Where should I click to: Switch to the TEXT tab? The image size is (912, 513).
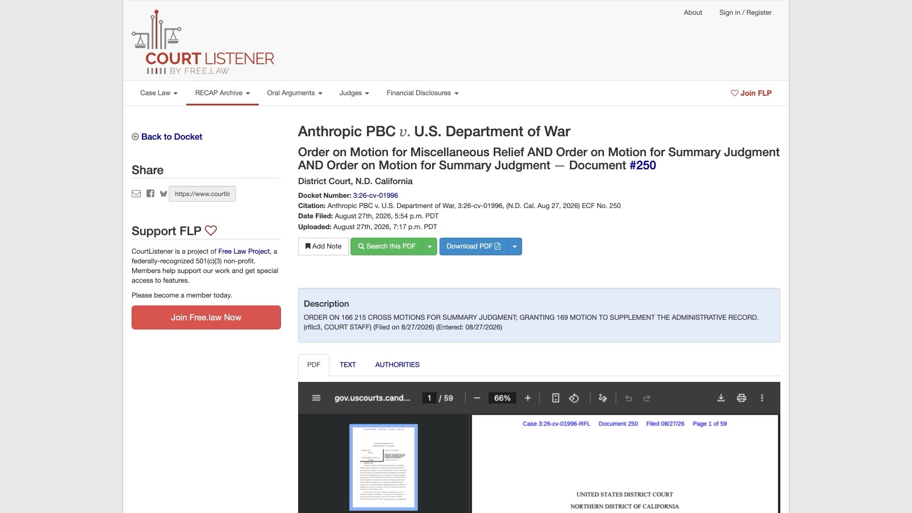pyautogui.click(x=348, y=365)
